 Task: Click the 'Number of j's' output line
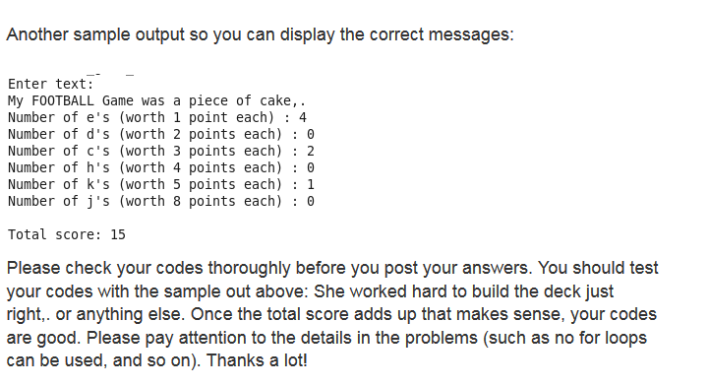point(161,202)
